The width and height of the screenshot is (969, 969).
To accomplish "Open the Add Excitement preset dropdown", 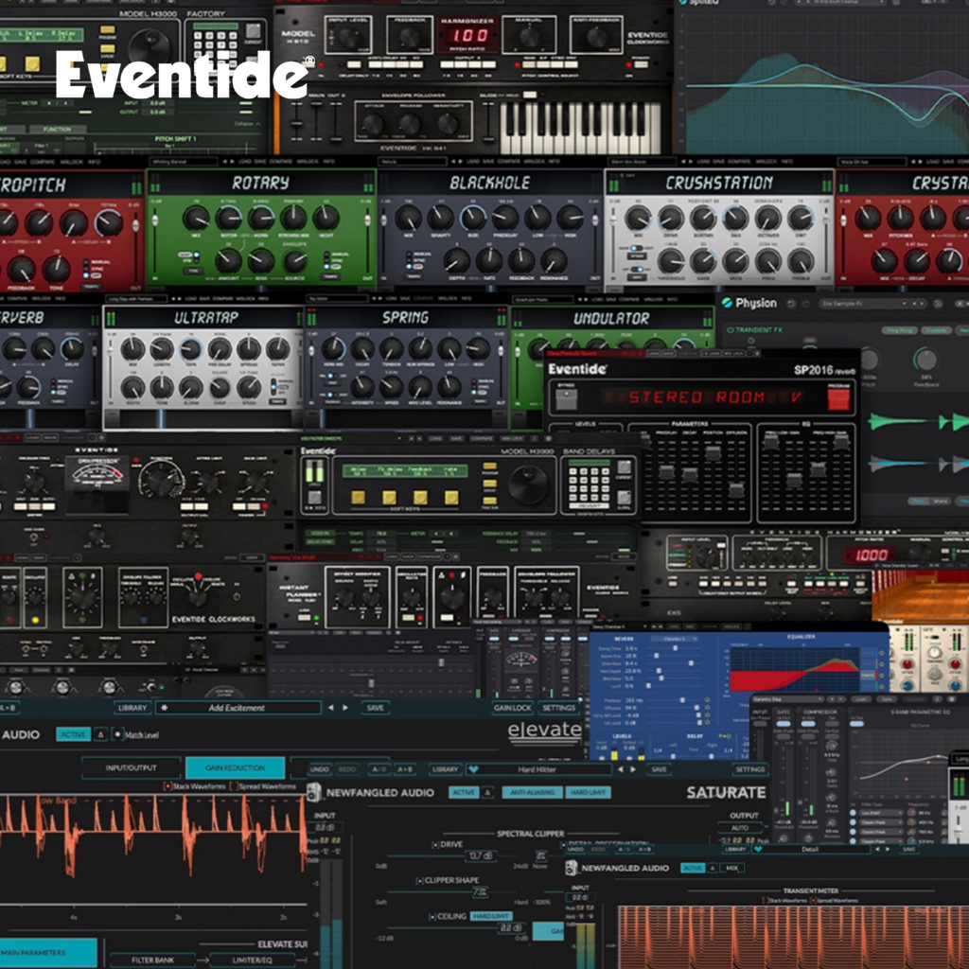I will point(238,708).
